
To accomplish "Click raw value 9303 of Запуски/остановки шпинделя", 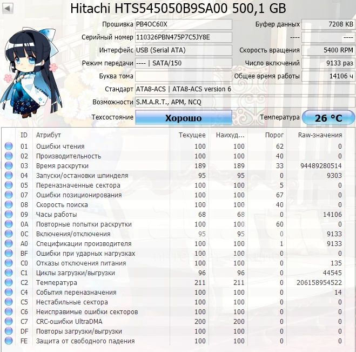I will pyautogui.click(x=334, y=175).
